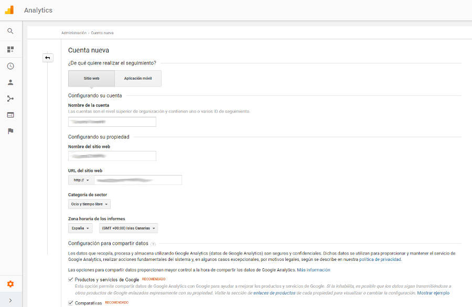
Task: Open the http:// protocol dropdown
Action: tap(81, 180)
